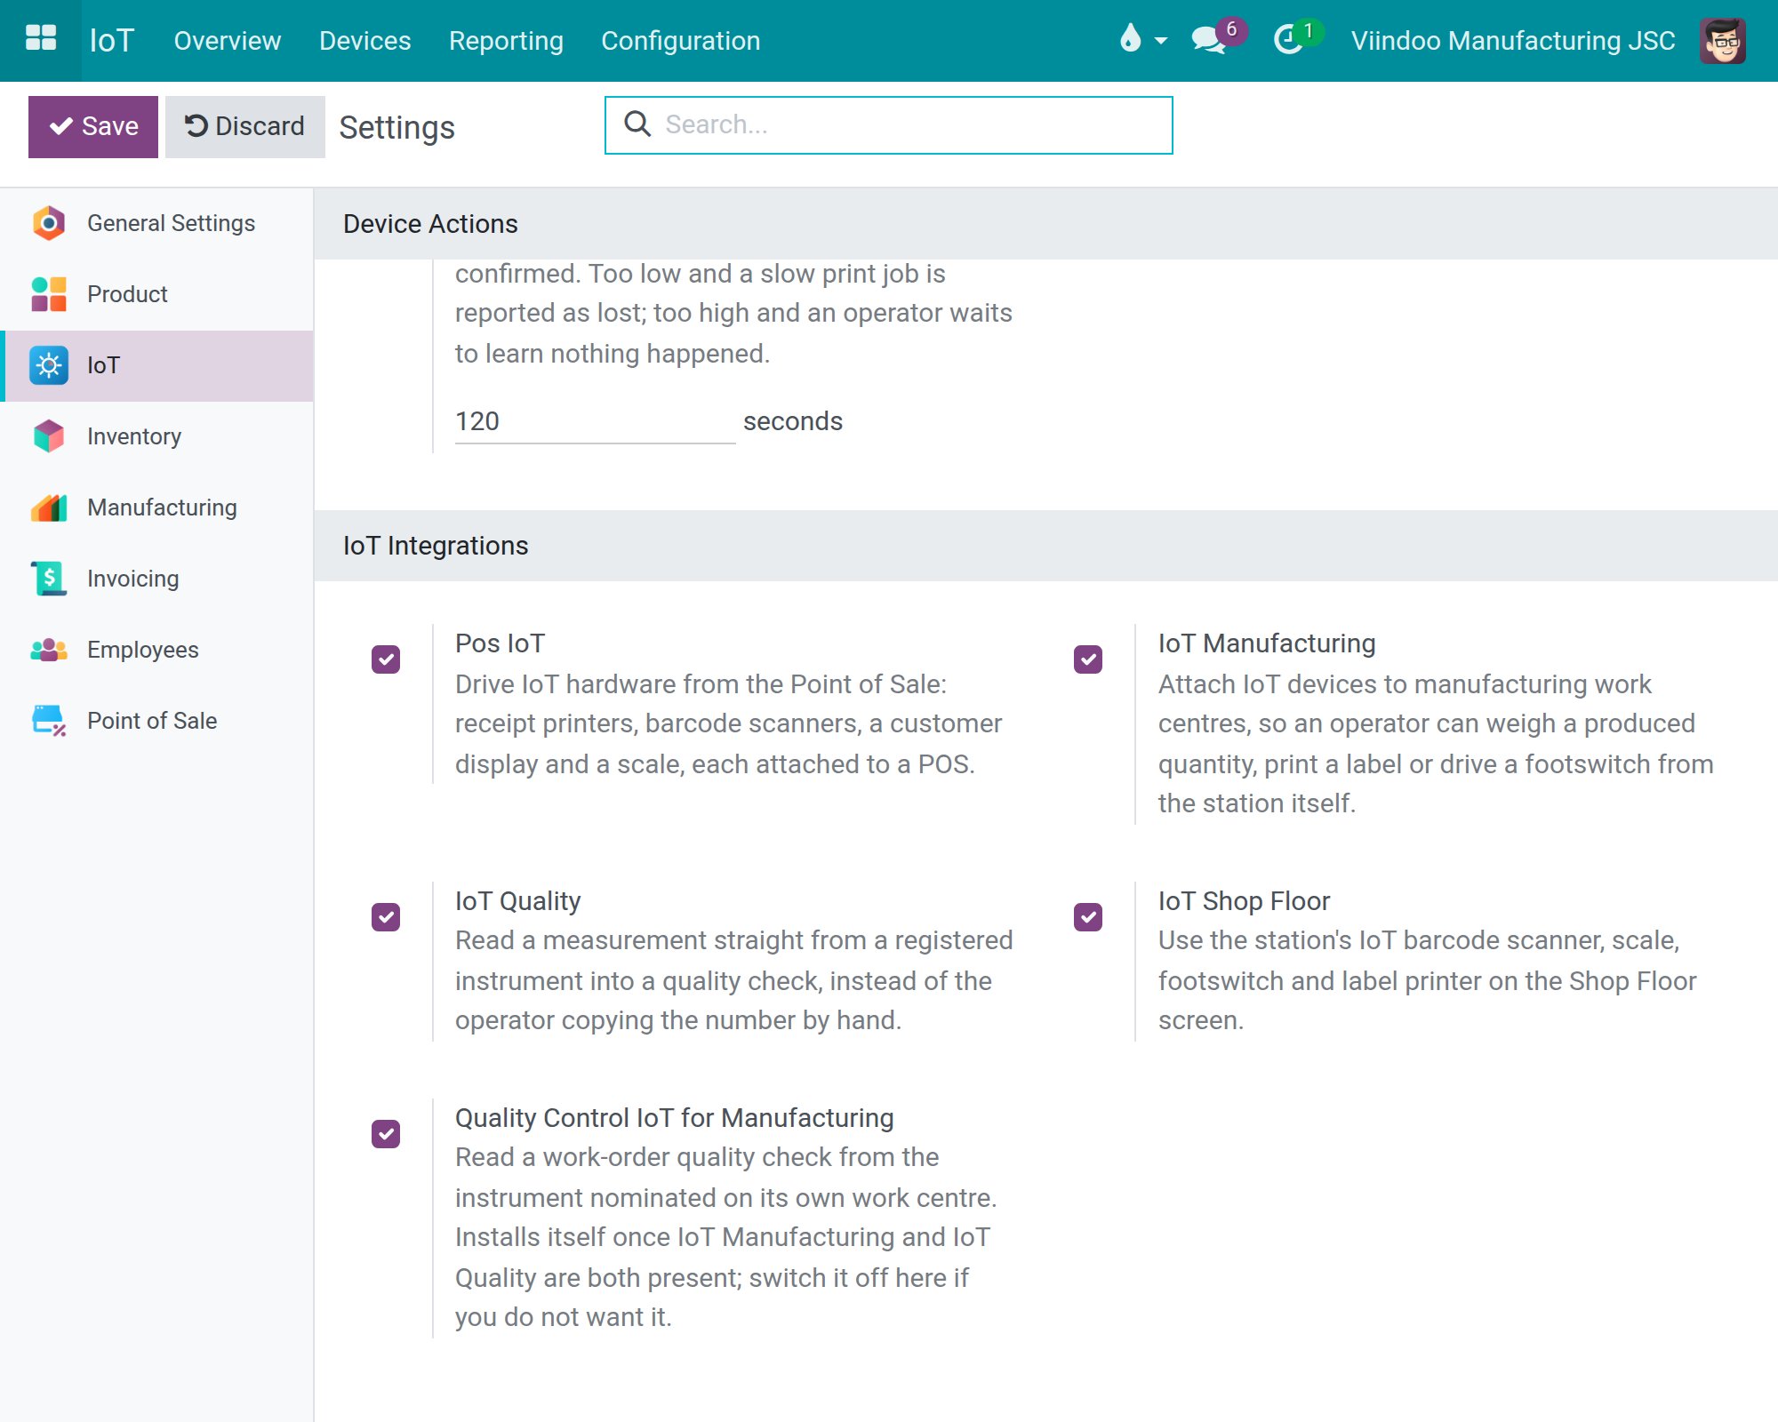
Task: Uncheck the IoT Shop Floor checkbox
Action: [x=1088, y=917]
